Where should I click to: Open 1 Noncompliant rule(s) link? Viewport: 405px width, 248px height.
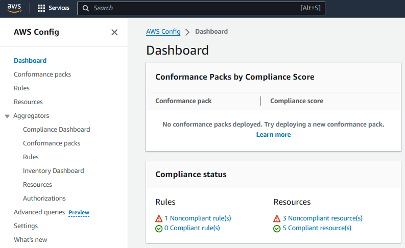tap(198, 218)
